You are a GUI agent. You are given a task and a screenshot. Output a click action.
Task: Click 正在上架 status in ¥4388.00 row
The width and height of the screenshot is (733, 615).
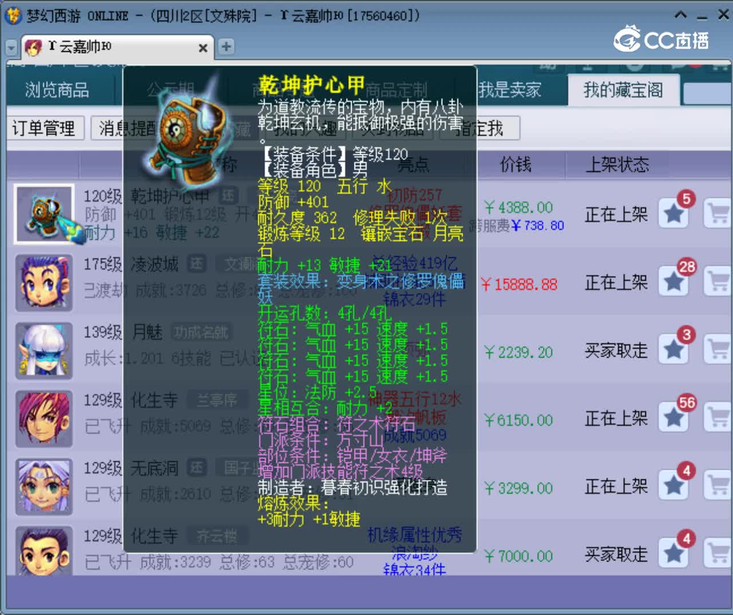pos(616,215)
